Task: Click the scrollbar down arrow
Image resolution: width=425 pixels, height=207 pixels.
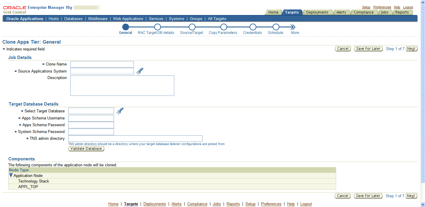Action: click(x=423, y=205)
